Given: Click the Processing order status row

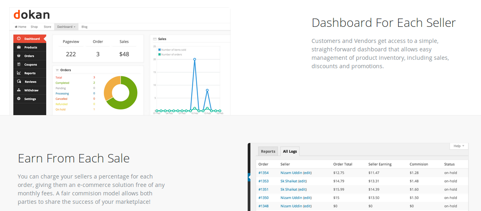Looking at the screenshot, I should coord(75,93).
